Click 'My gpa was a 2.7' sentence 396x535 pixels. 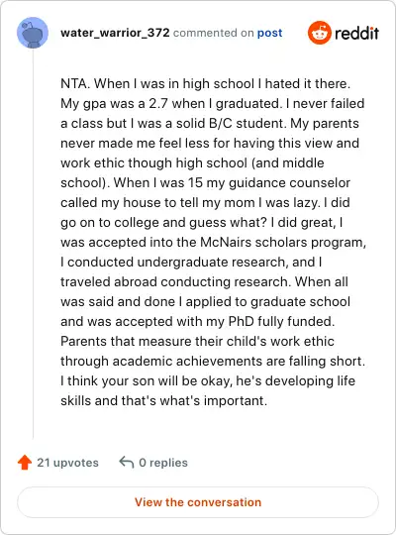click(114, 104)
